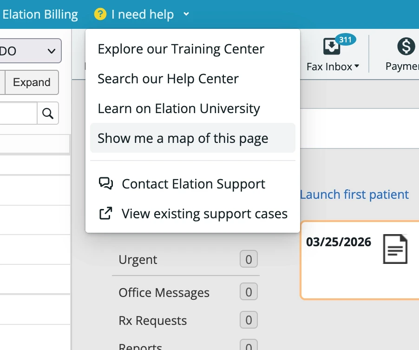The width and height of the screenshot is (419, 350).
Task: Click inside the search input field
Action: click(18, 113)
